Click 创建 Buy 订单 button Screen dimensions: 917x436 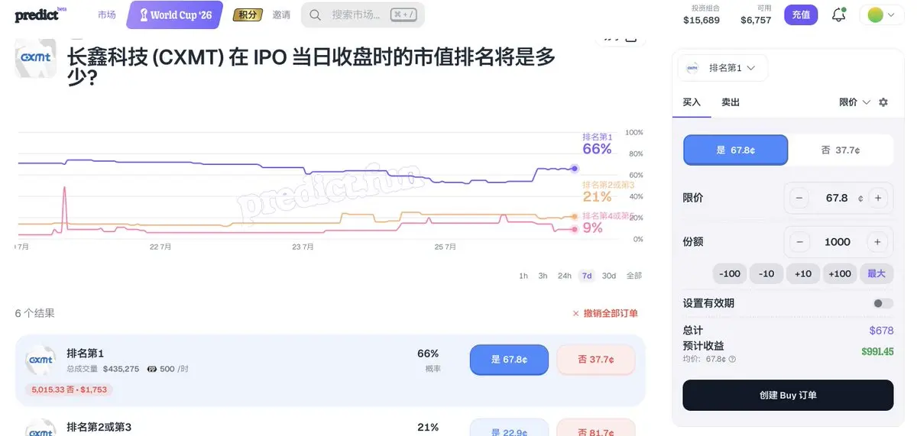click(788, 396)
